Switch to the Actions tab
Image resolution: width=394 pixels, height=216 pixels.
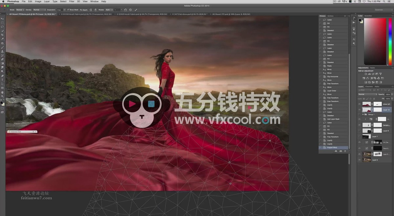(x=330, y=16)
